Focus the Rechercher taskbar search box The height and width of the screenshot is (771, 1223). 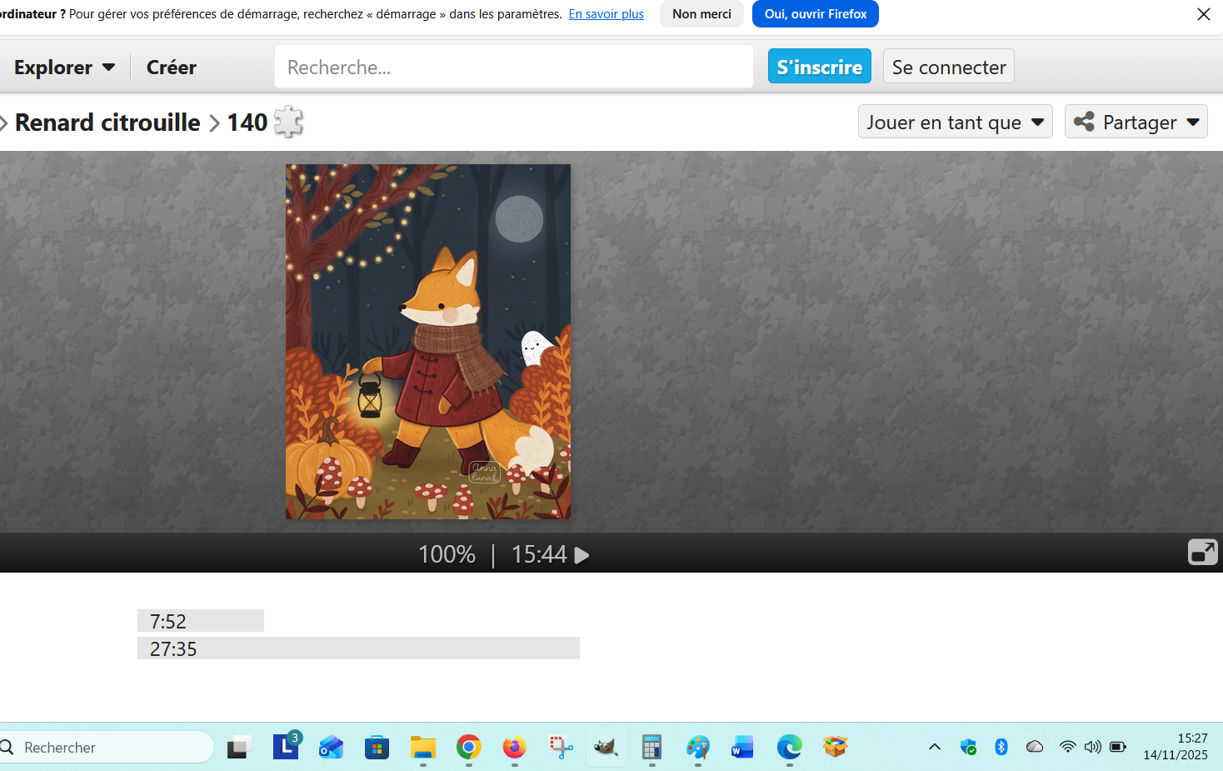(x=107, y=747)
